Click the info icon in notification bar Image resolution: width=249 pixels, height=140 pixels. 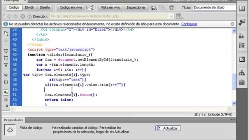[5, 24]
